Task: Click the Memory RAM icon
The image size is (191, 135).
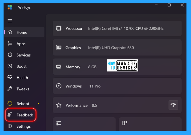Action: point(59,67)
